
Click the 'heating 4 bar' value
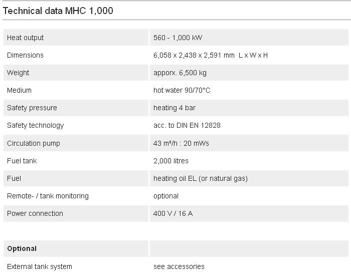click(174, 108)
